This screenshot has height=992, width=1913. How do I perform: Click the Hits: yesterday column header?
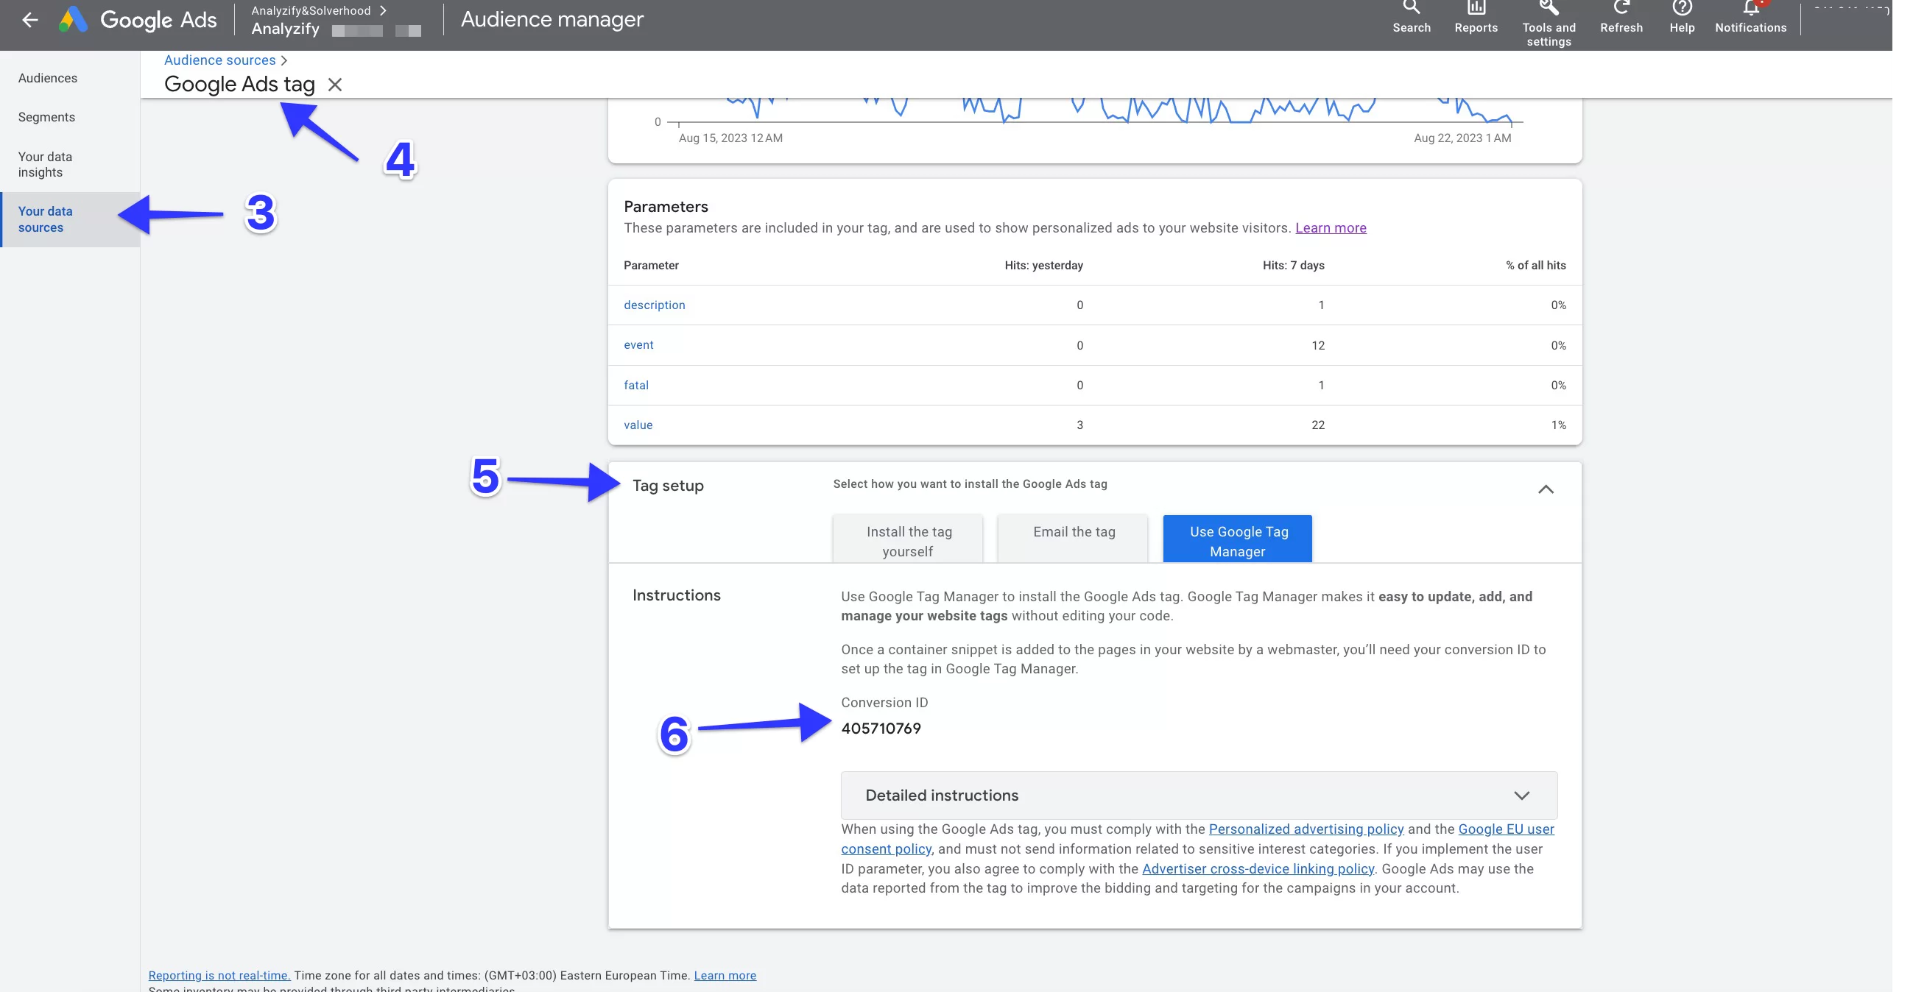[1043, 266]
